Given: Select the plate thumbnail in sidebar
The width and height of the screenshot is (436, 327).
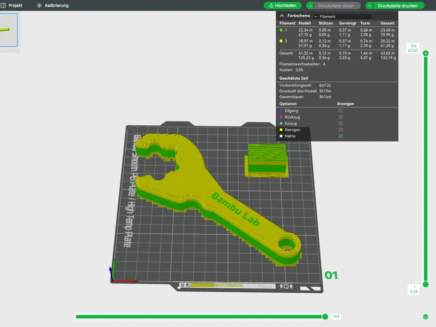Looking at the screenshot, I should (8, 30).
